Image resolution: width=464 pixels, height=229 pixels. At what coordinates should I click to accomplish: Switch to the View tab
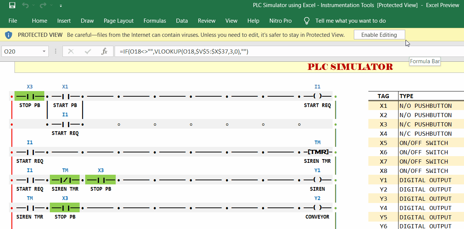click(231, 21)
